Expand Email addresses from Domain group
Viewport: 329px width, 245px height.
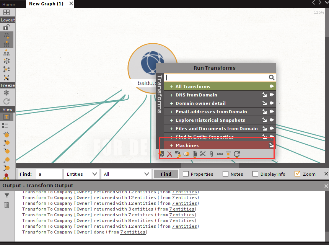(x=171, y=112)
